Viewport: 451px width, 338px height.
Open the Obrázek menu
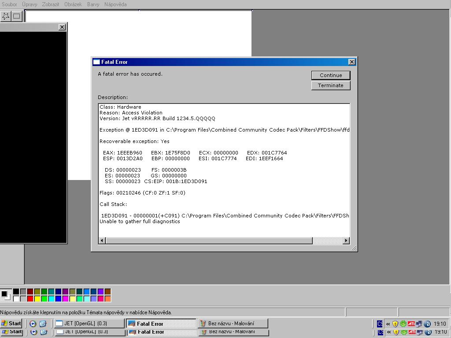click(73, 4)
